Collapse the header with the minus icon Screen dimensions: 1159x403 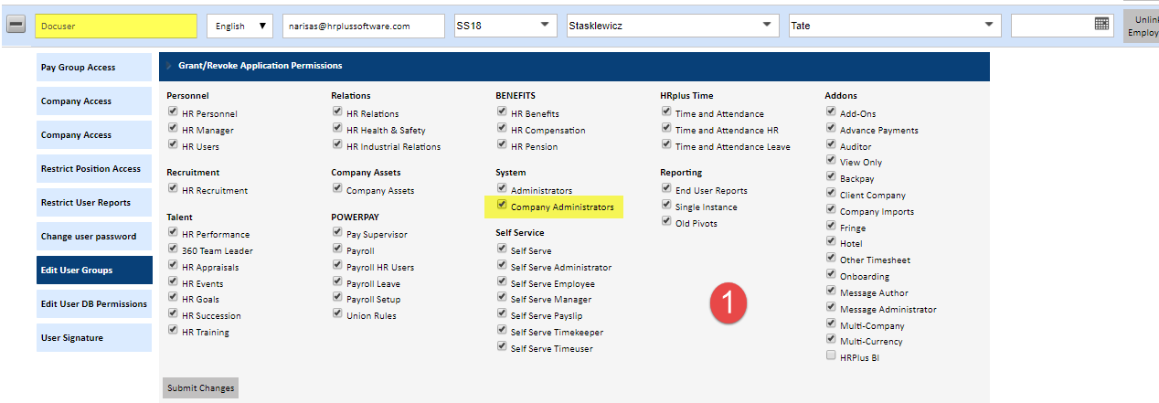pyautogui.click(x=16, y=26)
